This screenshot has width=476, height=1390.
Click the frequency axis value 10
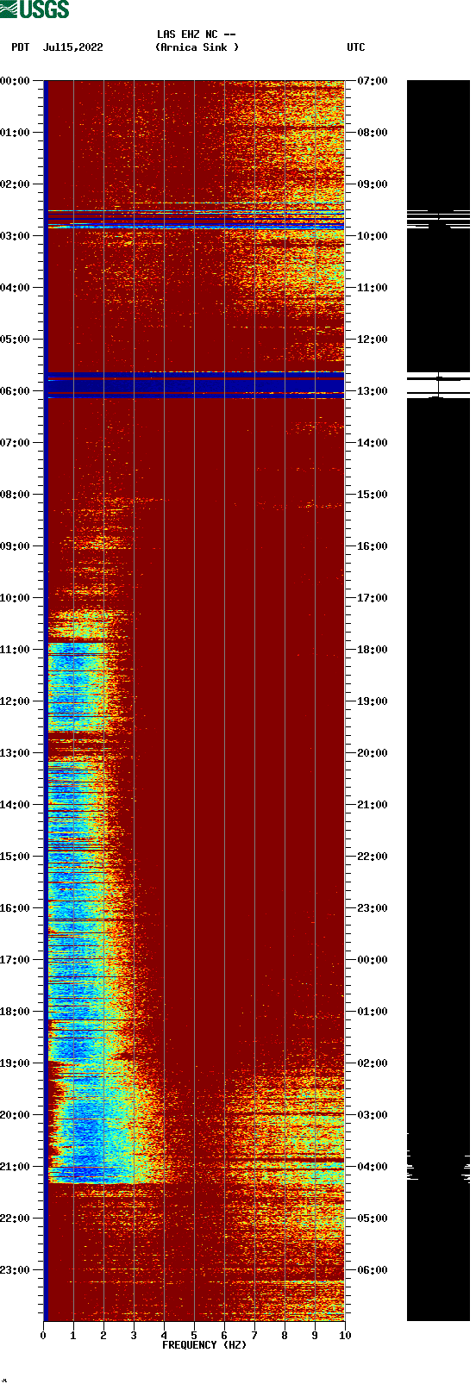coord(345,1336)
